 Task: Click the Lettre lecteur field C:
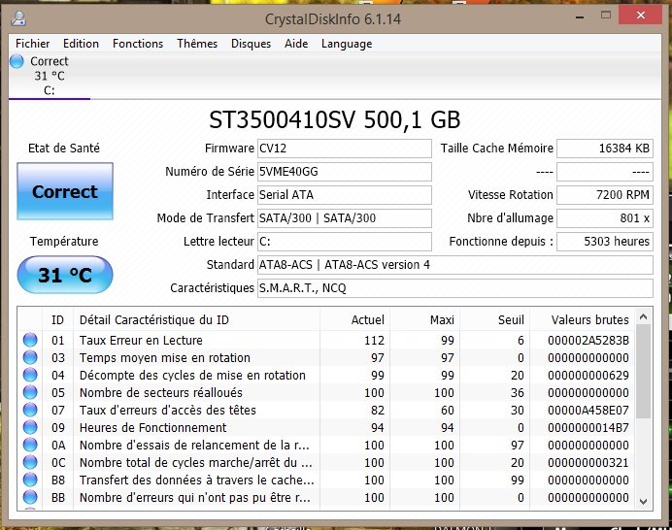[344, 242]
